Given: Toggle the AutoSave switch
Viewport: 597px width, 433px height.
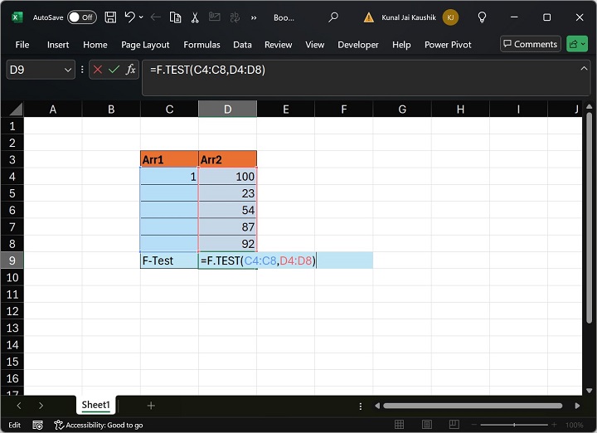Looking at the screenshot, I should click(81, 17).
